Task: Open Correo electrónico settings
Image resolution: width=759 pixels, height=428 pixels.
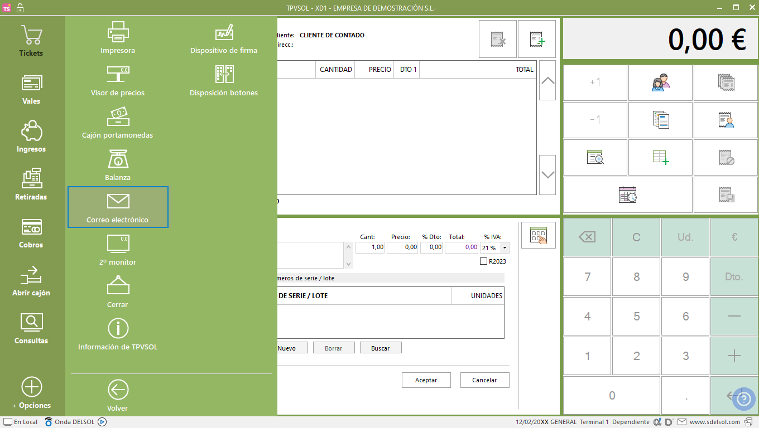Action: (118, 207)
